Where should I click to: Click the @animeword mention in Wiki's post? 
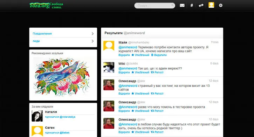pos(128,69)
